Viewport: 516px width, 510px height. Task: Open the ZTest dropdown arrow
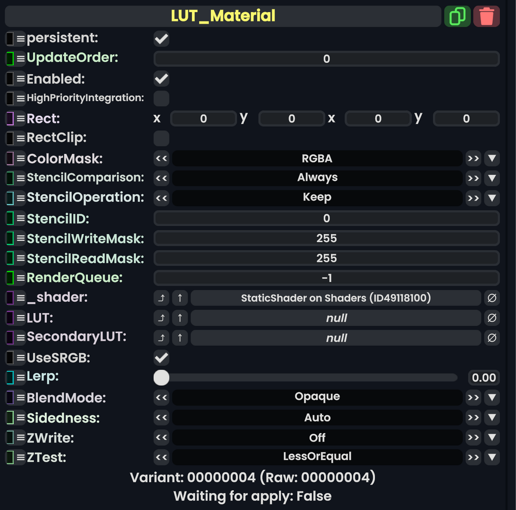[x=492, y=457]
